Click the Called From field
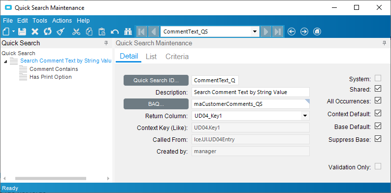 pos(251,139)
